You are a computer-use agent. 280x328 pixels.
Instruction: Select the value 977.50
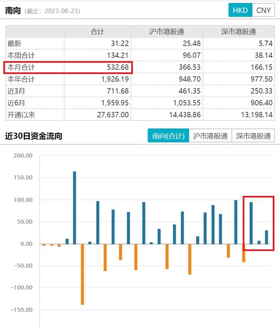click(261, 79)
